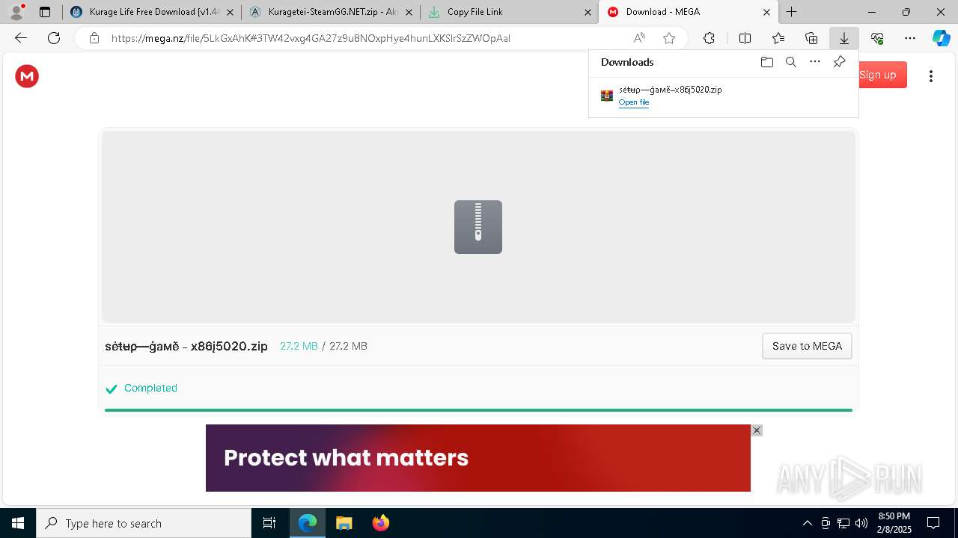Open the Extensions puzzle icon

709,38
